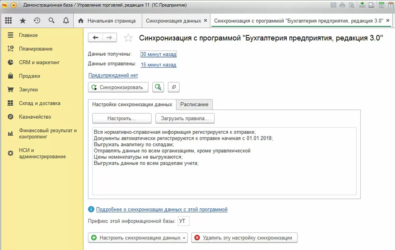Open the 15 минут назад link
The image size is (395, 250).
point(158,65)
